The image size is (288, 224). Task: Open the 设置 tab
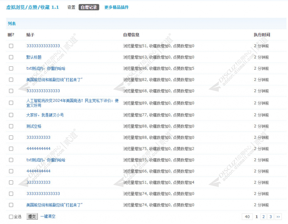pyautogui.click(x=71, y=7)
